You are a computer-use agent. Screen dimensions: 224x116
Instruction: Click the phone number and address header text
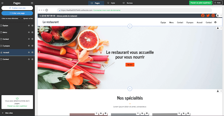pyautogui.click(x=58, y=16)
